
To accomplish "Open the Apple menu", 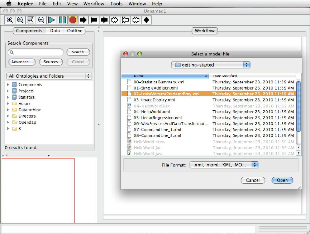I will pyautogui.click(x=9, y=4).
